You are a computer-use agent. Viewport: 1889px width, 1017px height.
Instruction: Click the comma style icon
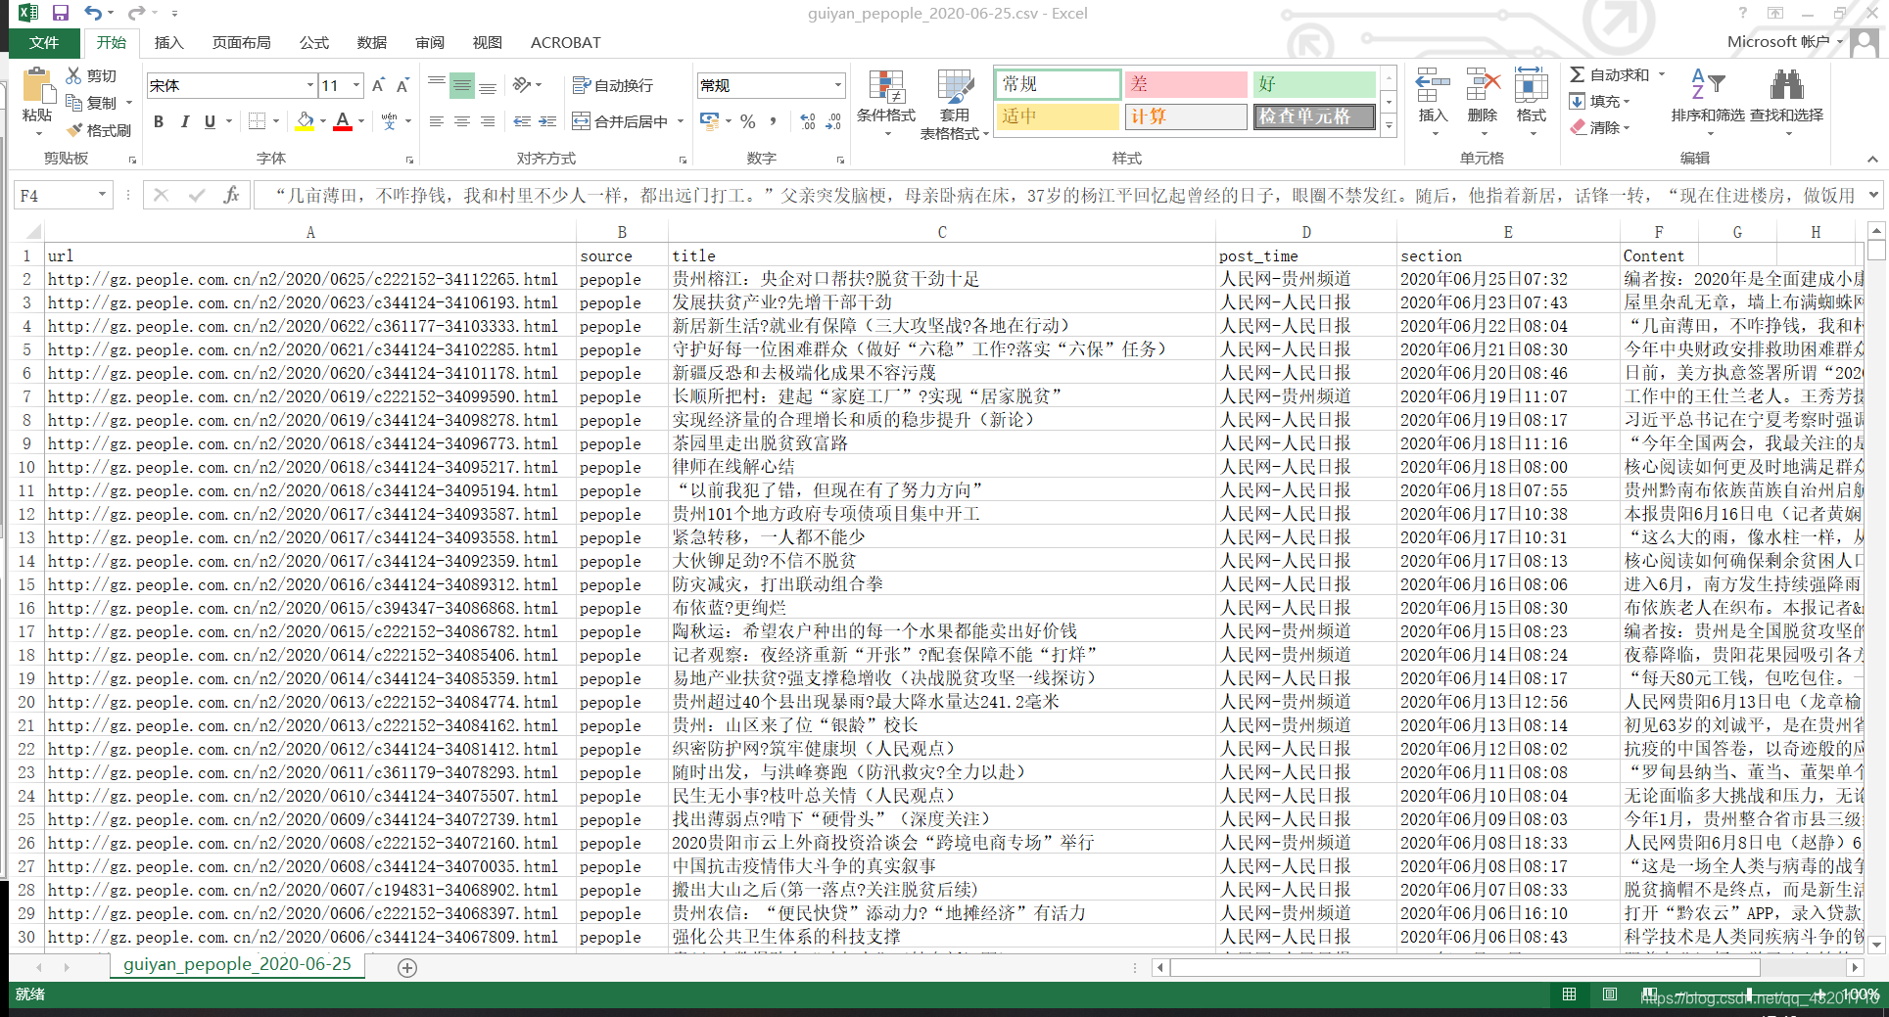coord(774,121)
